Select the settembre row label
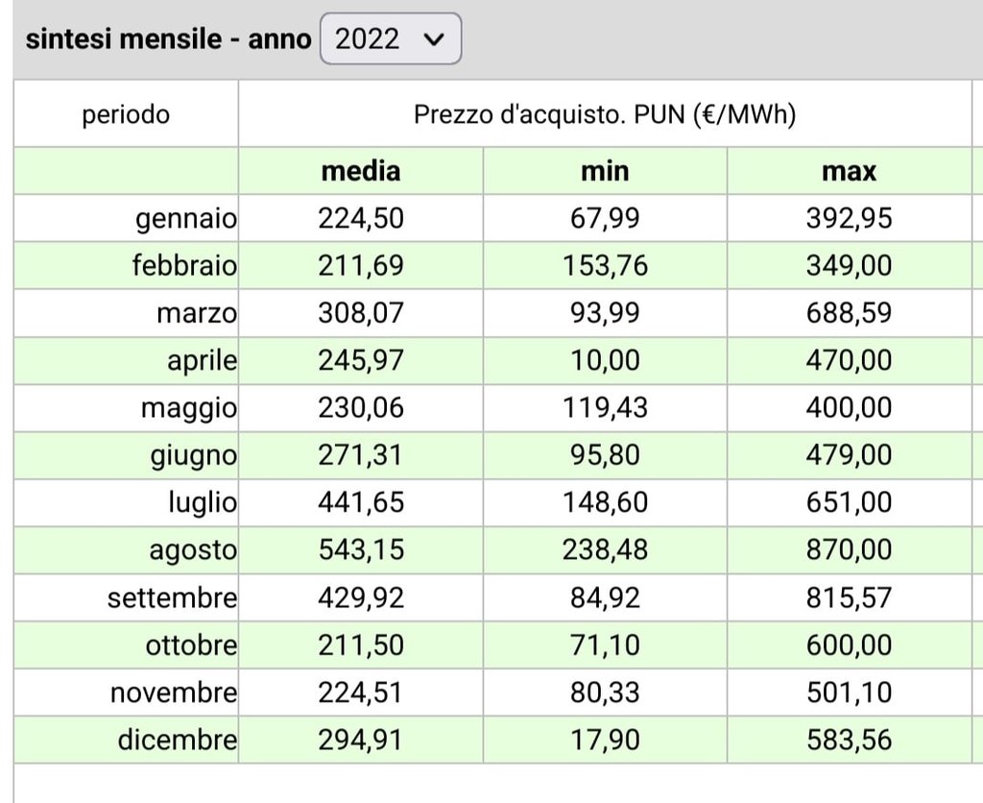Image resolution: width=983 pixels, height=803 pixels. point(173,597)
